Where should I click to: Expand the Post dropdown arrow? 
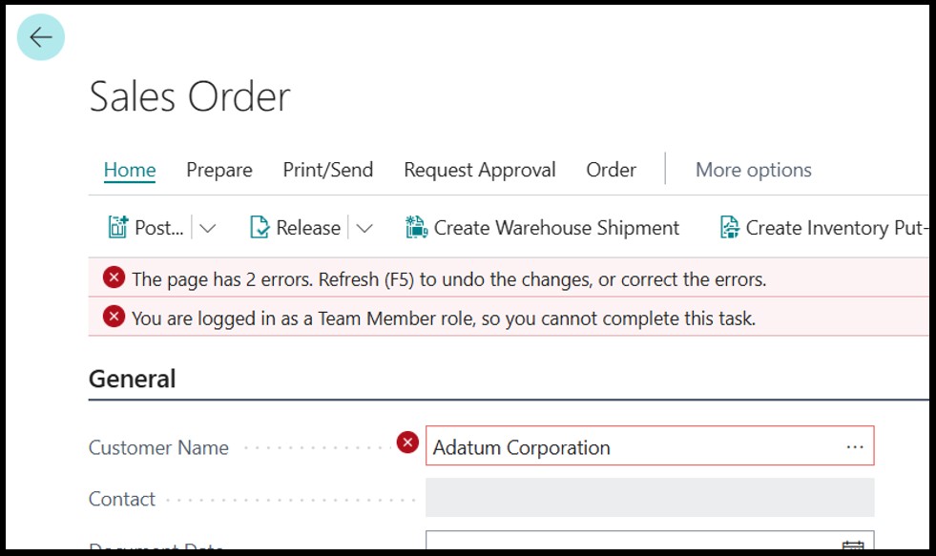[x=208, y=228]
